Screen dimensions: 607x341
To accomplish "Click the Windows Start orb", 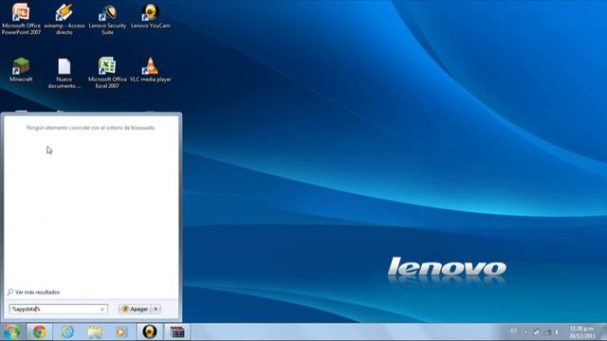I will tap(12, 332).
